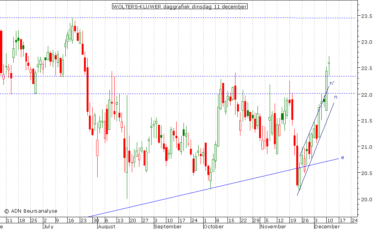
Task: Select the August month label
Action: (107, 226)
